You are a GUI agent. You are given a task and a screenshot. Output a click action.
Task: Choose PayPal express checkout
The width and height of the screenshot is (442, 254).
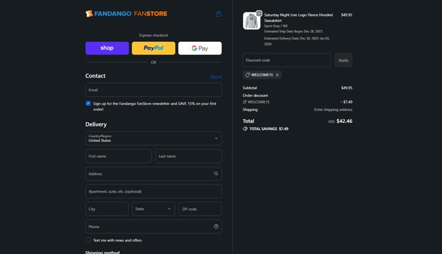[x=153, y=48]
